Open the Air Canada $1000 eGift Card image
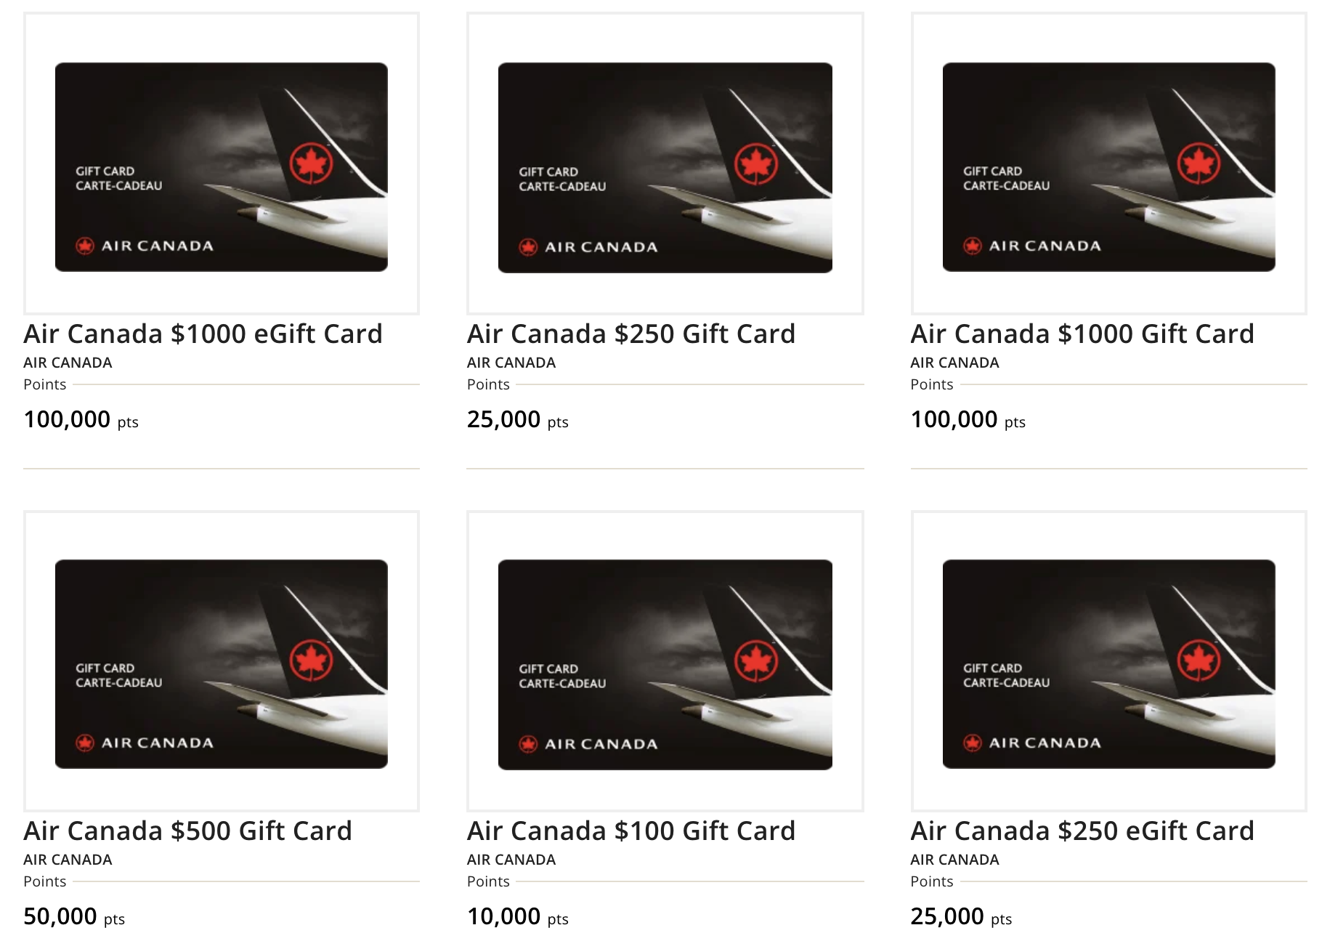This screenshot has width=1322, height=949. tap(222, 166)
